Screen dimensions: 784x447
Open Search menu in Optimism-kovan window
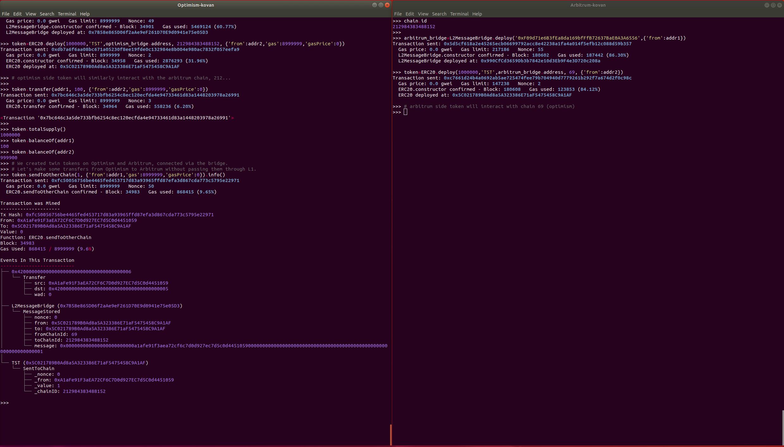click(47, 14)
